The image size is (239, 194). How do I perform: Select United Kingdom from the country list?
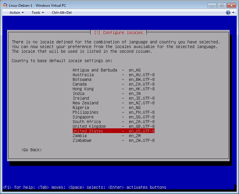click(113, 126)
